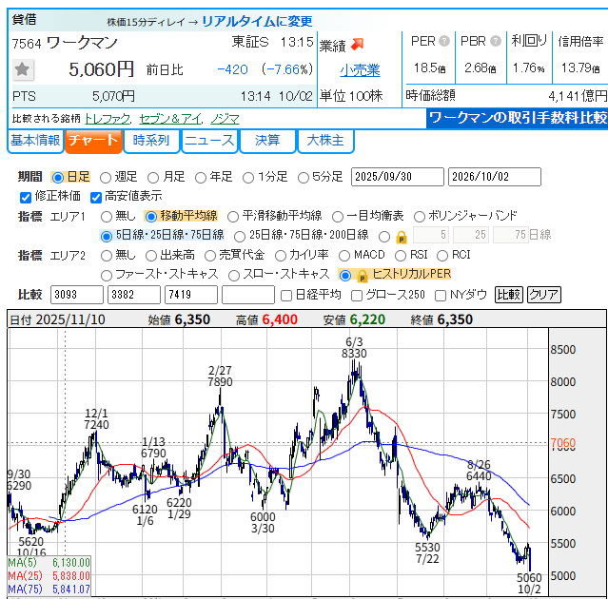Click the クリア button
608x599 pixels.
point(544,295)
